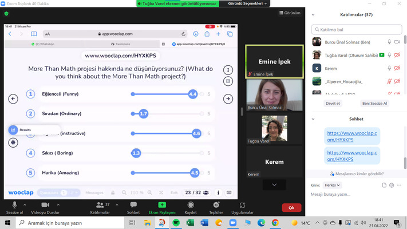Click green encryption shield icon
407x229 pixels.
[6, 14]
